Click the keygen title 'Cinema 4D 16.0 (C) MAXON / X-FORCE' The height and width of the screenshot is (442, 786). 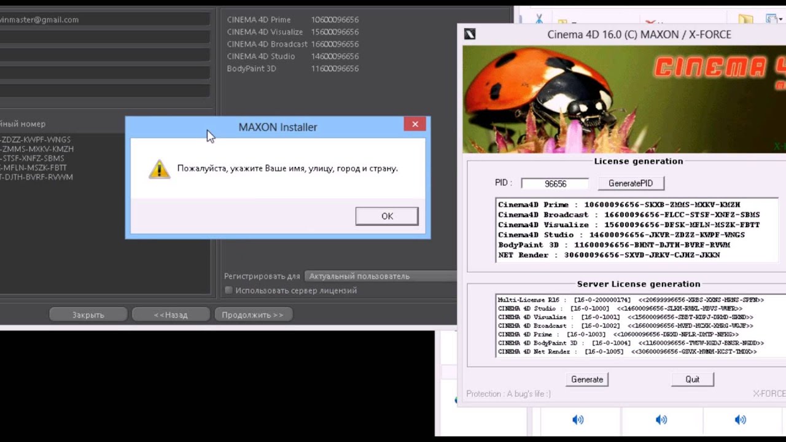click(x=639, y=34)
